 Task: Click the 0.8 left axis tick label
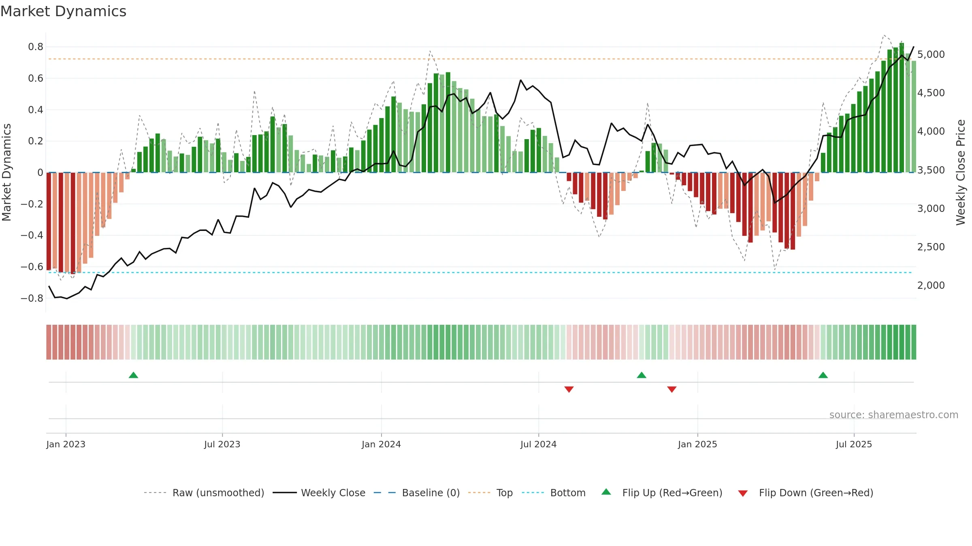tap(36, 47)
